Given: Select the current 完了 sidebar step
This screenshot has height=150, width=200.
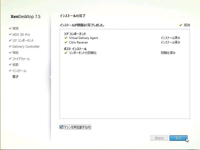Looking at the screenshot, I should click(16, 77).
